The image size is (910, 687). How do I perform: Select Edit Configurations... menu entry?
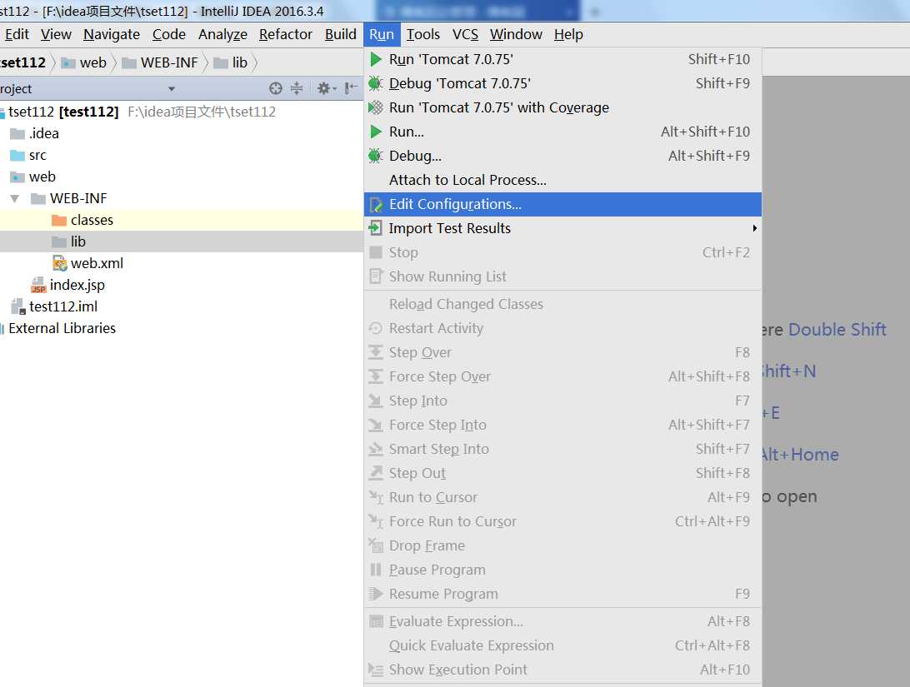point(562,204)
